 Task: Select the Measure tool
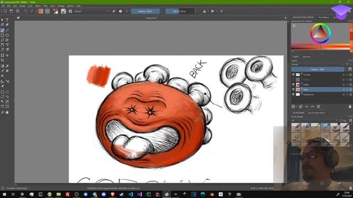click(7, 81)
